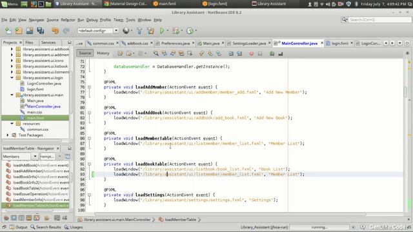This screenshot has height=232, width=413.
Task: Switch to the Material Design Col... taskbar window
Action: click(x=125, y=4)
